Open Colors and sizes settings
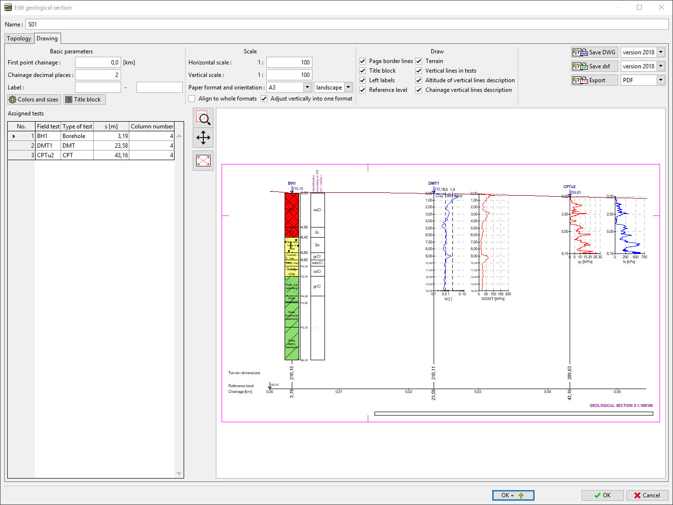The image size is (673, 505). click(x=34, y=100)
